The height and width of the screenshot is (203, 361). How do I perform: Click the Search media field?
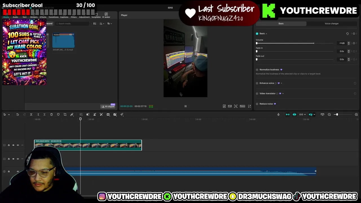click(x=72, y=24)
